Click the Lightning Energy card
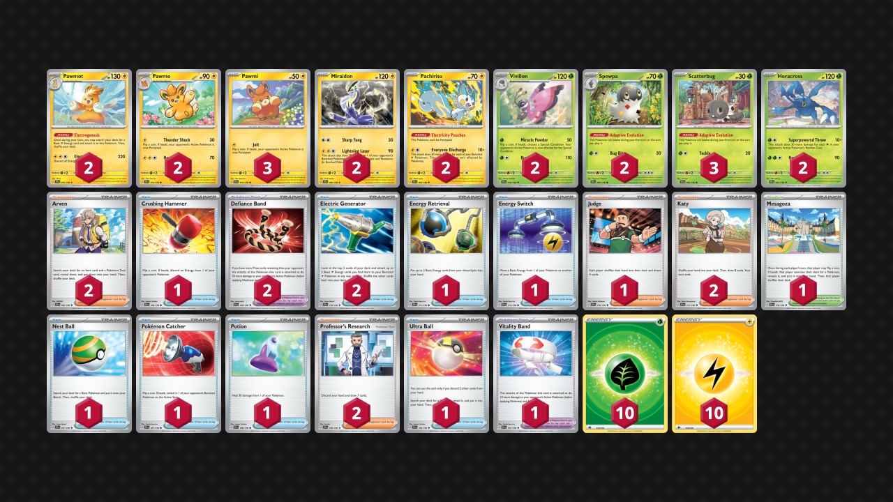The image size is (893, 502). click(x=714, y=374)
